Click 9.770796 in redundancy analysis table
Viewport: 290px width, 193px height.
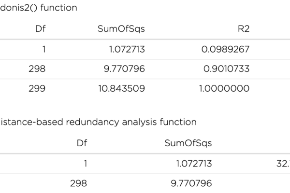pyautogui.click(x=191, y=183)
